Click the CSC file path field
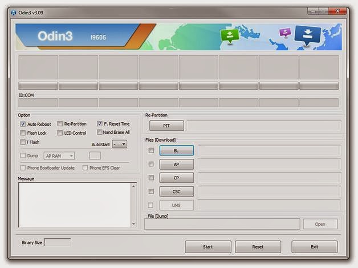The height and width of the screenshot is (268, 358). pyautogui.click(x=270, y=191)
